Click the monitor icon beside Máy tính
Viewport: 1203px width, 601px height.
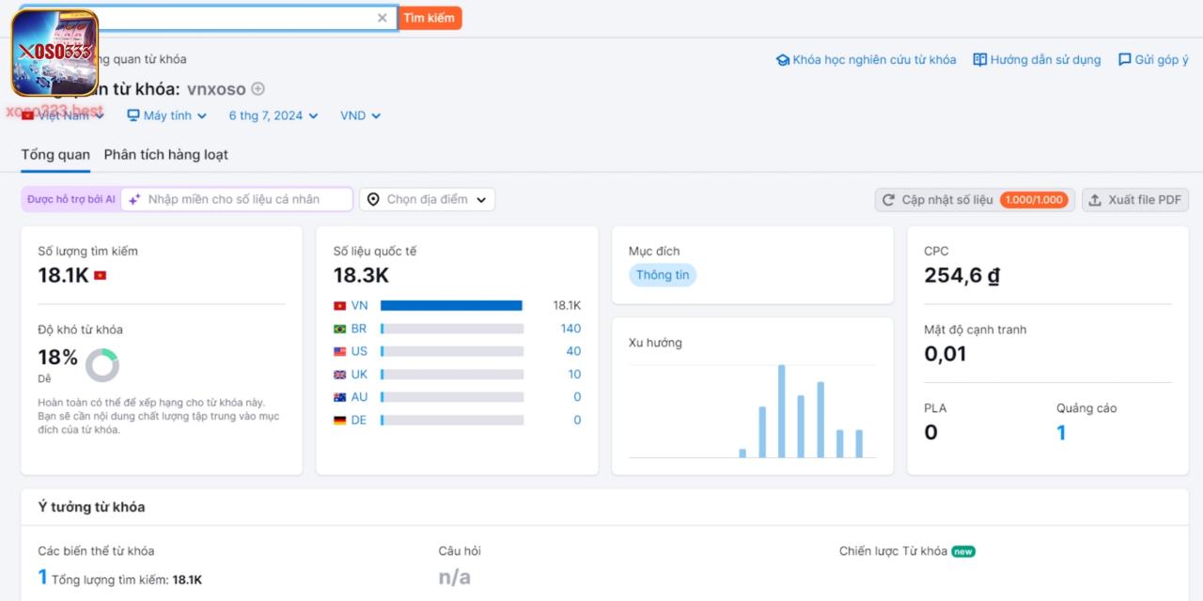132,115
